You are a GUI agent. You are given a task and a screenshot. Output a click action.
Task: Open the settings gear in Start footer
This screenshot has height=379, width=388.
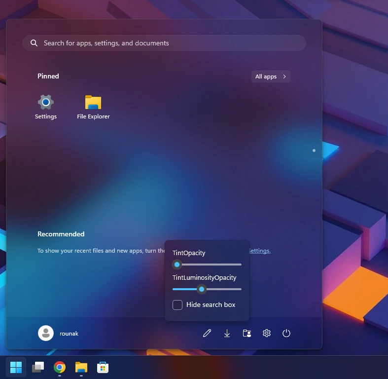point(267,333)
